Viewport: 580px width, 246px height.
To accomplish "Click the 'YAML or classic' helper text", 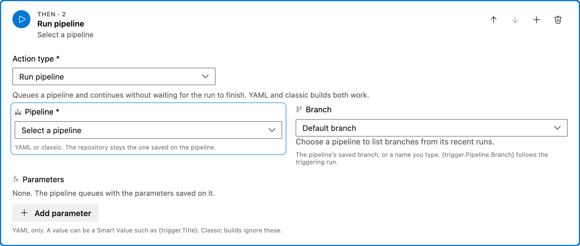I will tap(115, 147).
